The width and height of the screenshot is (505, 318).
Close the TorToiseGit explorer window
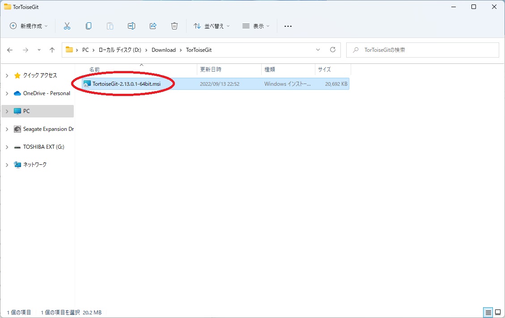[494, 7]
